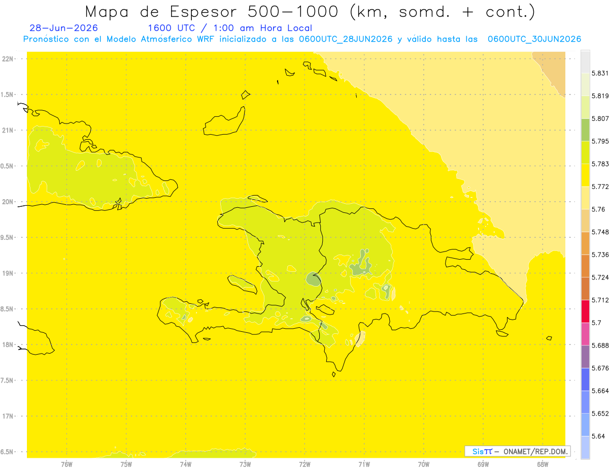This screenshot has height=471, width=609.
Task: Click the '5.688' colorbar value
Action: click(600, 346)
